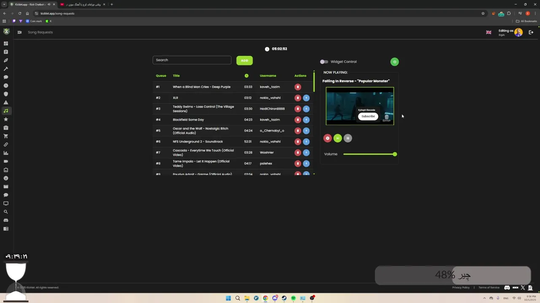
Task: Move Oscar and the Wolf song up
Action: coord(306,130)
